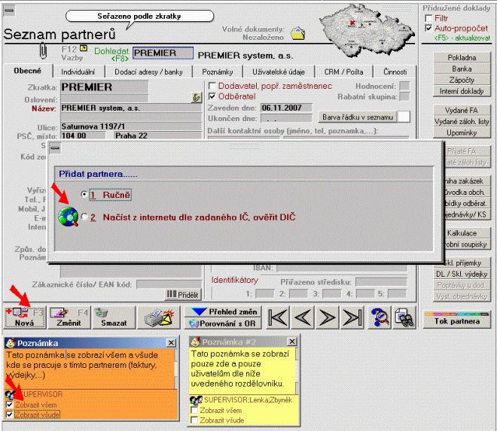Click the print report printer icon
The image size is (497, 431).
click(x=159, y=317)
